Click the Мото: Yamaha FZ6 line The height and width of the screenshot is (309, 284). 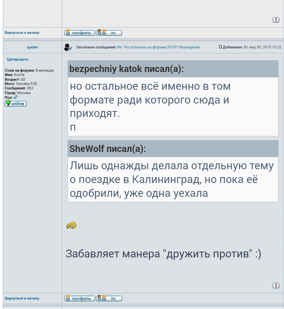[21, 84]
